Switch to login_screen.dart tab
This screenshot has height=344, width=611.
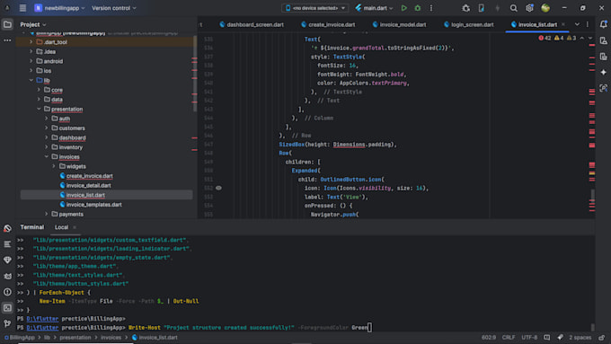[x=468, y=24]
